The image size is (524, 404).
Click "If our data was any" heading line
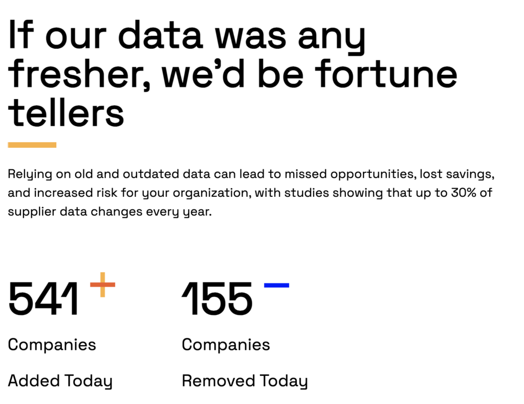(x=187, y=35)
